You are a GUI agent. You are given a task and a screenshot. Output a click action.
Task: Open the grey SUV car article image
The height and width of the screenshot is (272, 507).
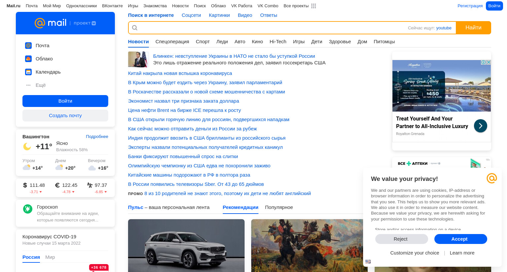pyautogui.click(x=186, y=246)
